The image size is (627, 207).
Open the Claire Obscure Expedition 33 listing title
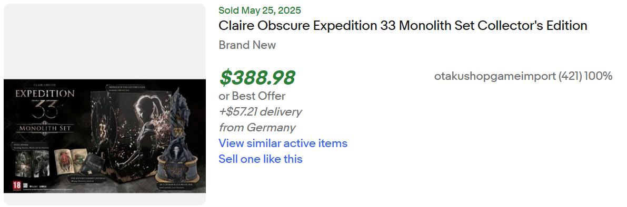tap(403, 26)
